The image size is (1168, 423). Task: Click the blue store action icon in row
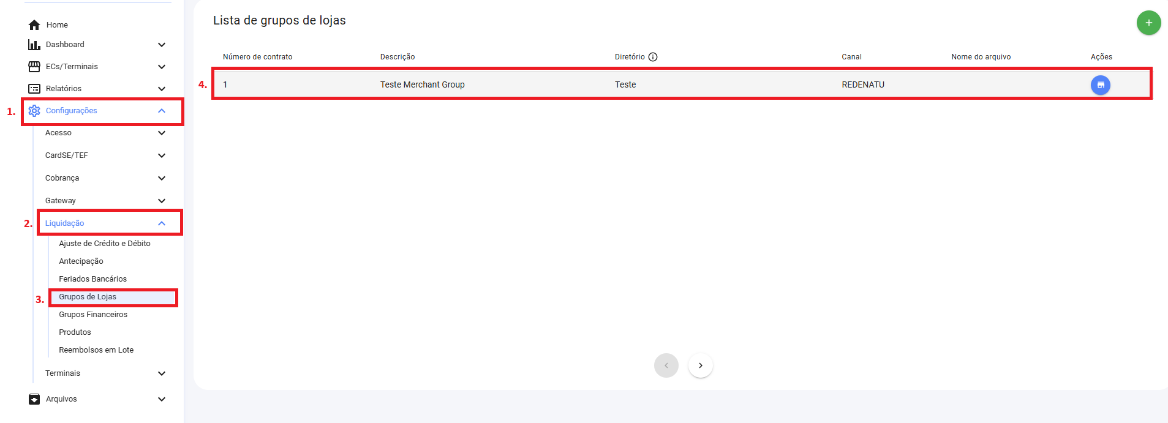tap(1100, 85)
